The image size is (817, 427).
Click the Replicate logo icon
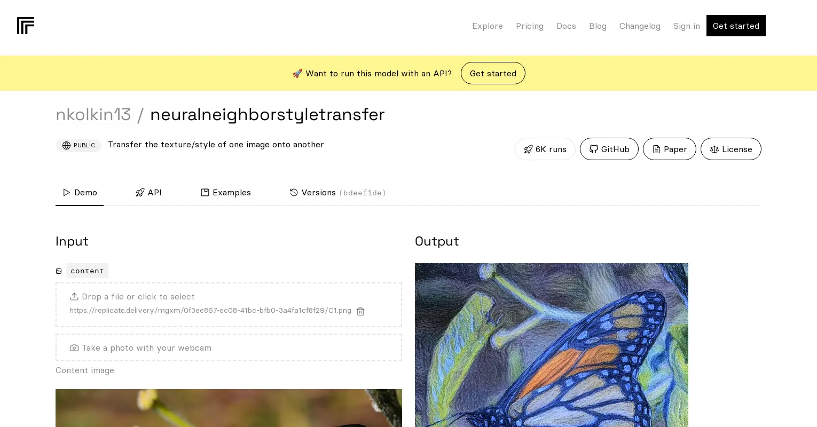(x=26, y=26)
